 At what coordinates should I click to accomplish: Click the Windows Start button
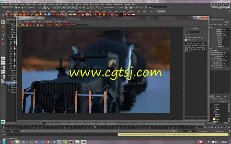[x=4, y=142]
